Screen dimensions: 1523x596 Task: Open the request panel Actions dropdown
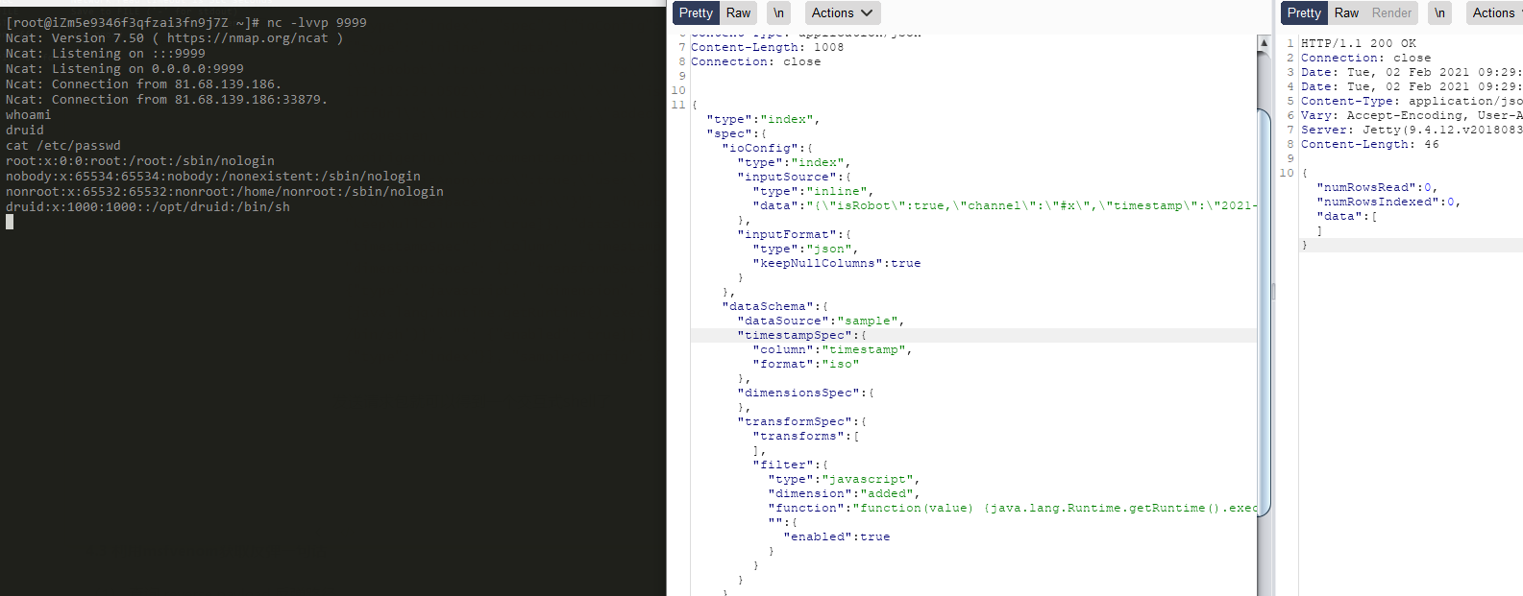(x=841, y=12)
